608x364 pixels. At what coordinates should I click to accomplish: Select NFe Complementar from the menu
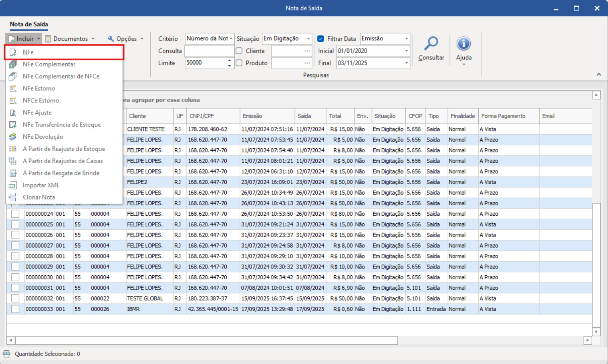click(49, 64)
